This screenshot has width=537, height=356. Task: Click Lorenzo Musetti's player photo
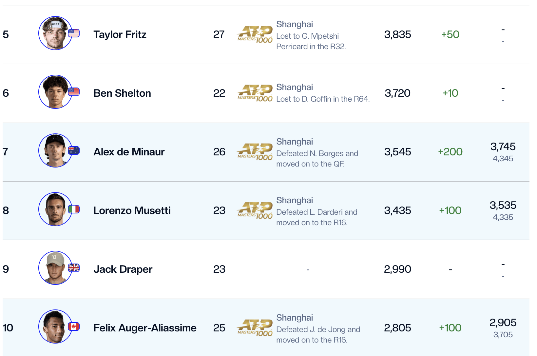point(55,209)
